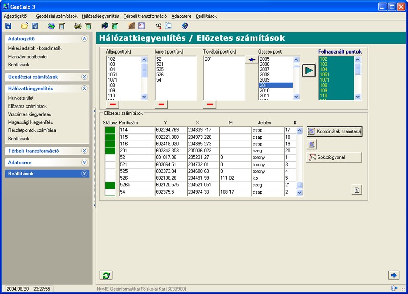Collapse the Hálózatkiegyenlítés panel

pos(84,88)
